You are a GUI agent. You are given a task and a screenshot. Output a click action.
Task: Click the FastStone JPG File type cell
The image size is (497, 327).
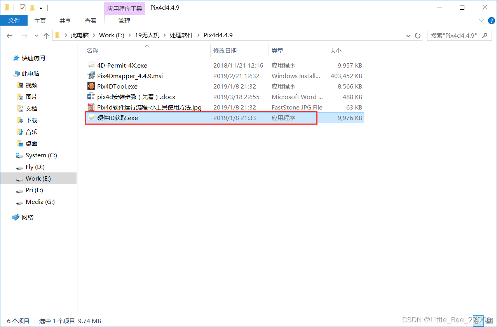[x=297, y=107]
